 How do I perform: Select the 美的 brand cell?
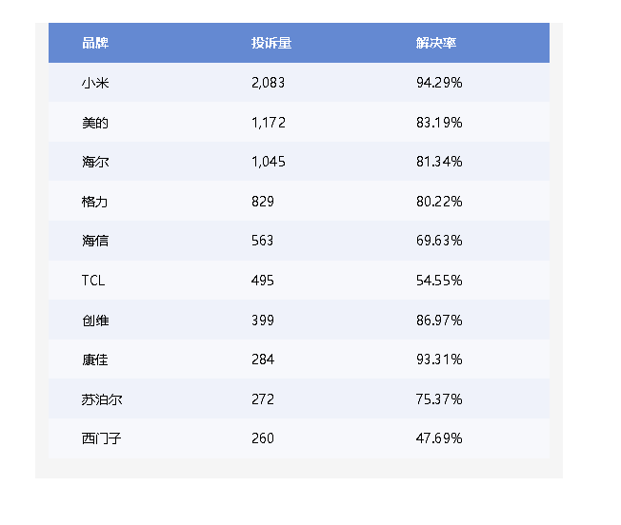[95, 123]
